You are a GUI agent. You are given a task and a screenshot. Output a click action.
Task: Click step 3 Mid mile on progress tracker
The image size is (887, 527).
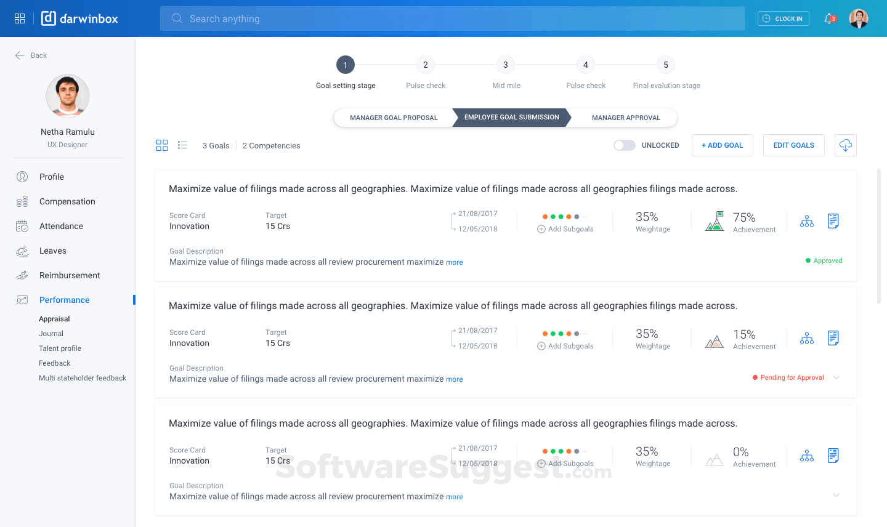[505, 65]
